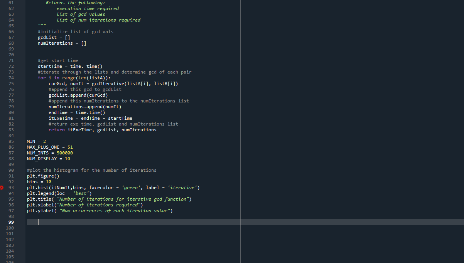This screenshot has width=464, height=263.
Task: Select line number 99 in the gutter
Action: click(11, 222)
